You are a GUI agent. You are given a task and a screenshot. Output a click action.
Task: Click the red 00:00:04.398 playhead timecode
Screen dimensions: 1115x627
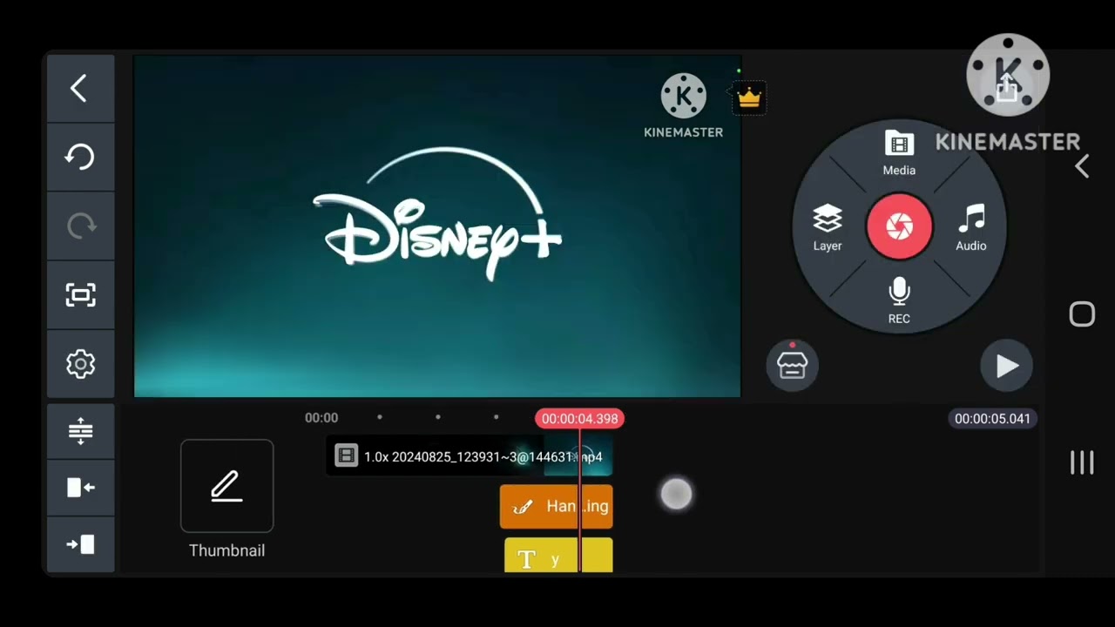pos(579,419)
